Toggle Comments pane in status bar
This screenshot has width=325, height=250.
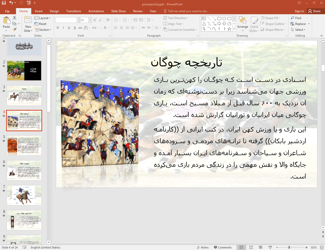pos(223,247)
